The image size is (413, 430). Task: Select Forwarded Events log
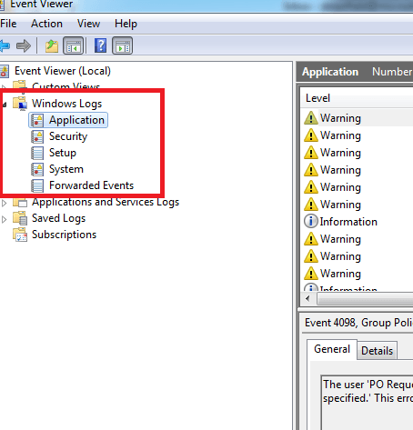click(x=91, y=185)
